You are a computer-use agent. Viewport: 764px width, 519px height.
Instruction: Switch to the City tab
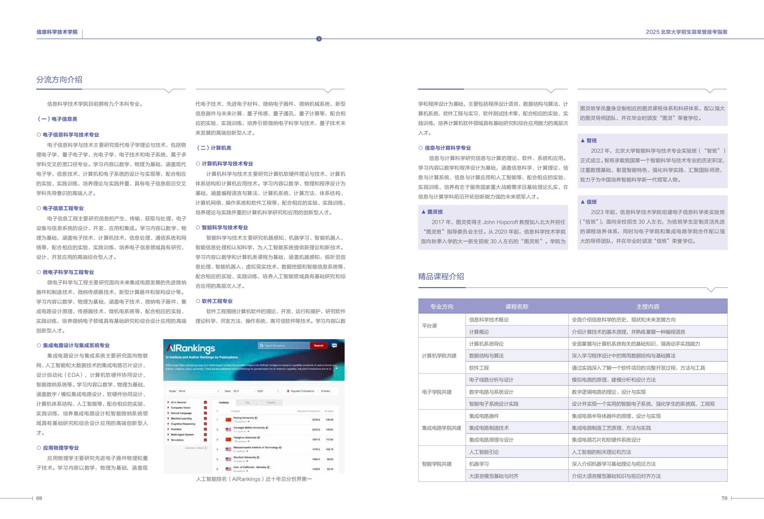tap(248, 403)
